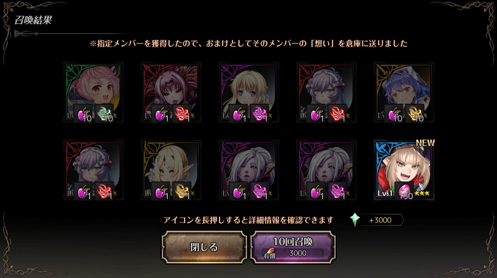Click gold wing icon on elf card

182,191
